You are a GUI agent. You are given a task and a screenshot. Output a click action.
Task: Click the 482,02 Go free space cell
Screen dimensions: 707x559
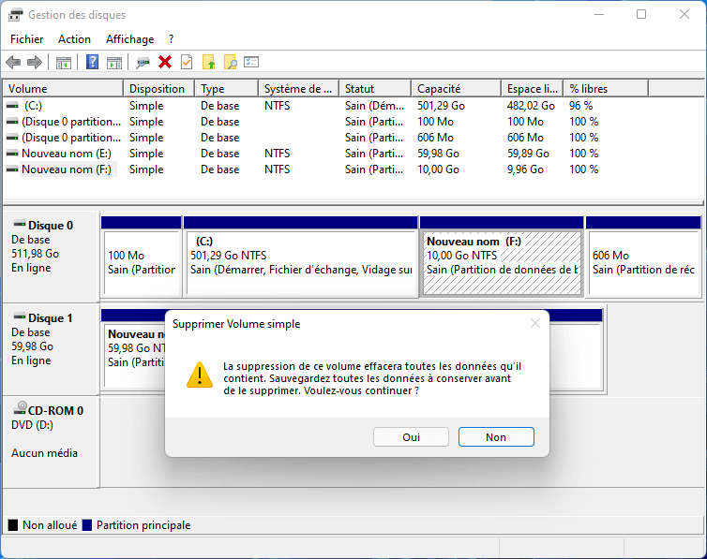(531, 105)
